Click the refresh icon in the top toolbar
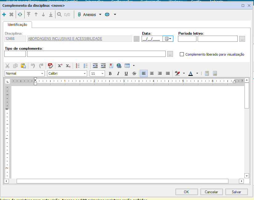Image resolution: width=254 pixels, height=200 pixels. [20, 14]
